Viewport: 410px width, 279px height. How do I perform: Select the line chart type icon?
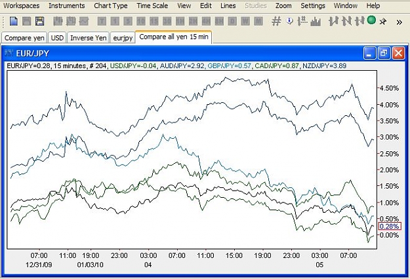(x=84, y=21)
